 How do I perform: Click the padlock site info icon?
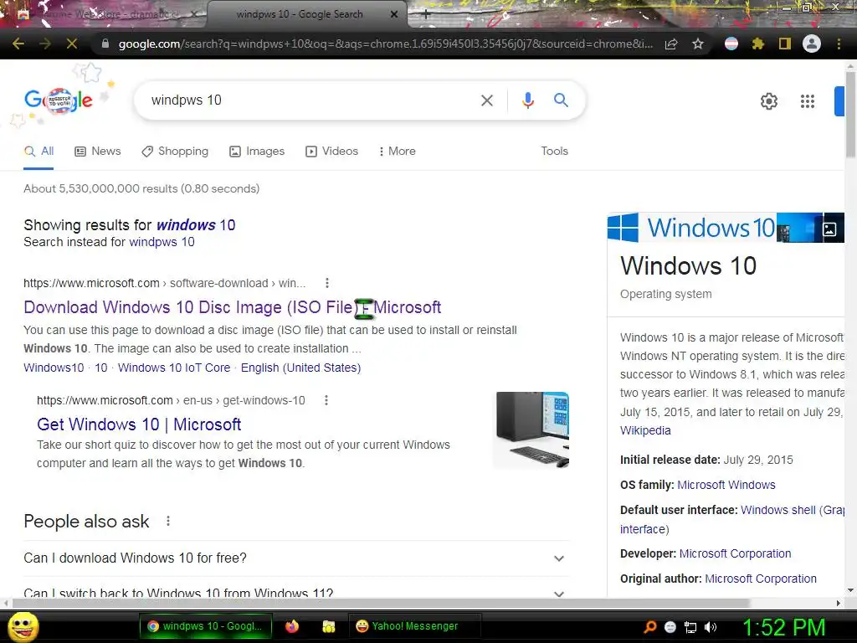coord(105,44)
